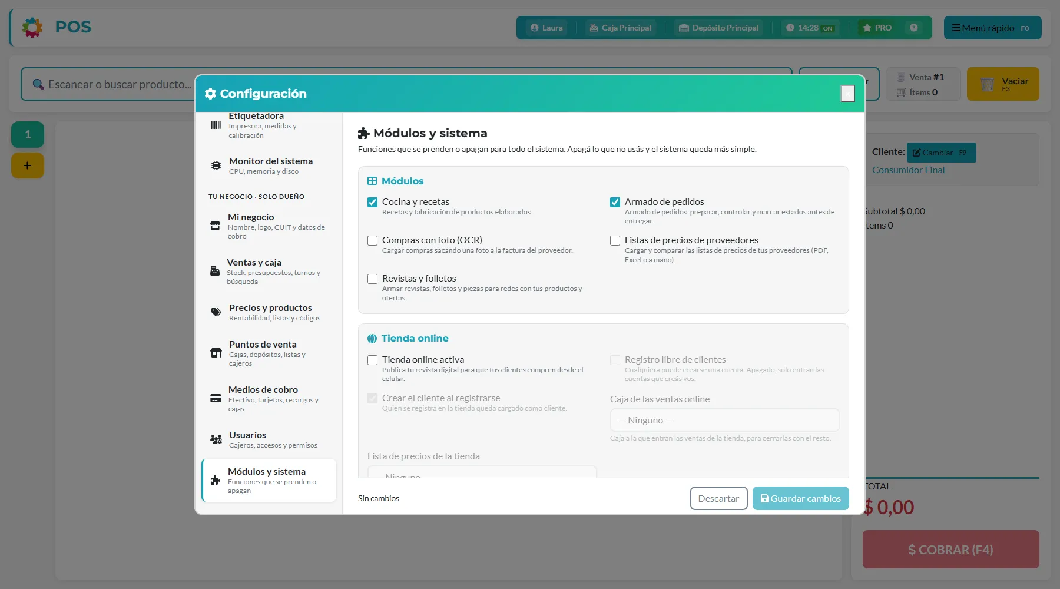Click Guardar cambios button
The width and height of the screenshot is (1060, 589).
(x=801, y=498)
